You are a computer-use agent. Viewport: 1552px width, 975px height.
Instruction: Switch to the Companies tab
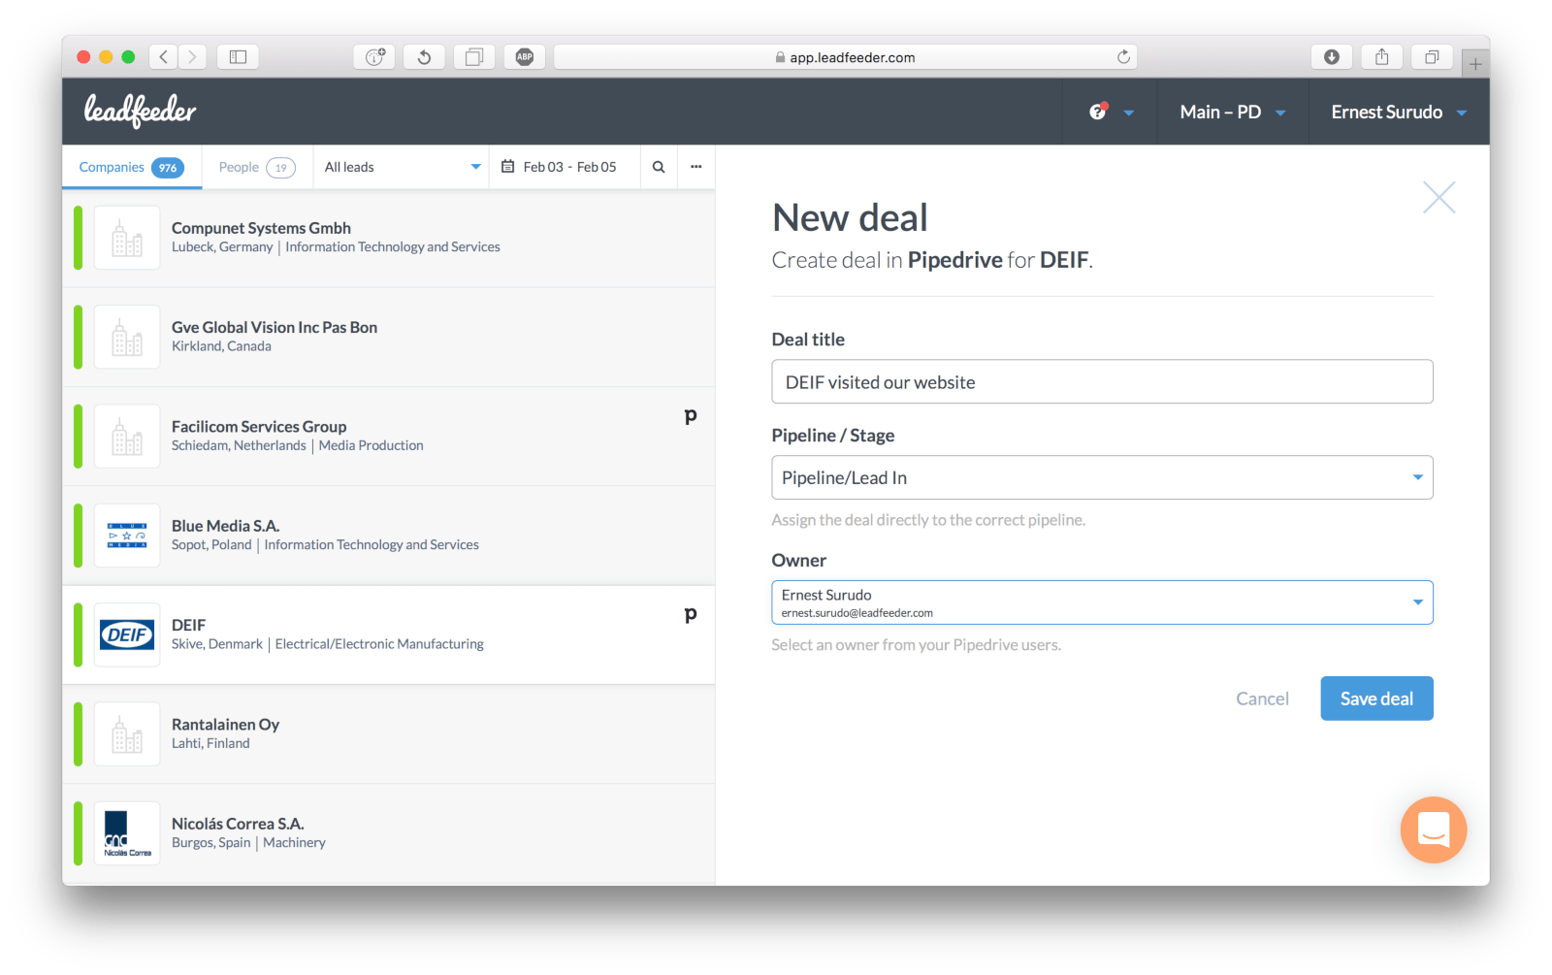(x=132, y=167)
